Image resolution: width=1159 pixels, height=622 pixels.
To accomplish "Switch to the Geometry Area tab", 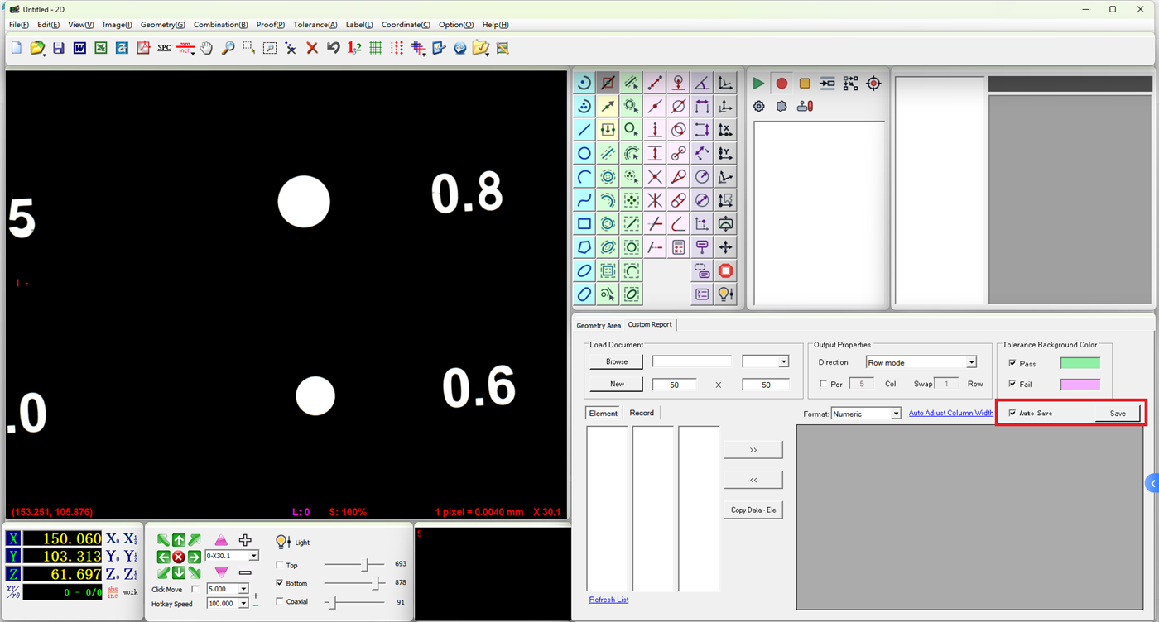I will tap(599, 325).
